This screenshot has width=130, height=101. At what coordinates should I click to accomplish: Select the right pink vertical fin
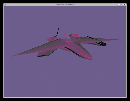(x=78, y=36)
